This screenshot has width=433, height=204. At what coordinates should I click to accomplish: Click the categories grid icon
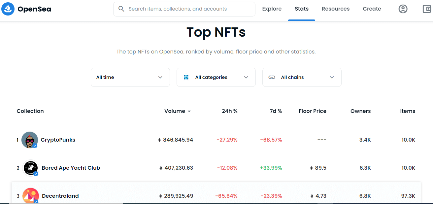(x=186, y=77)
